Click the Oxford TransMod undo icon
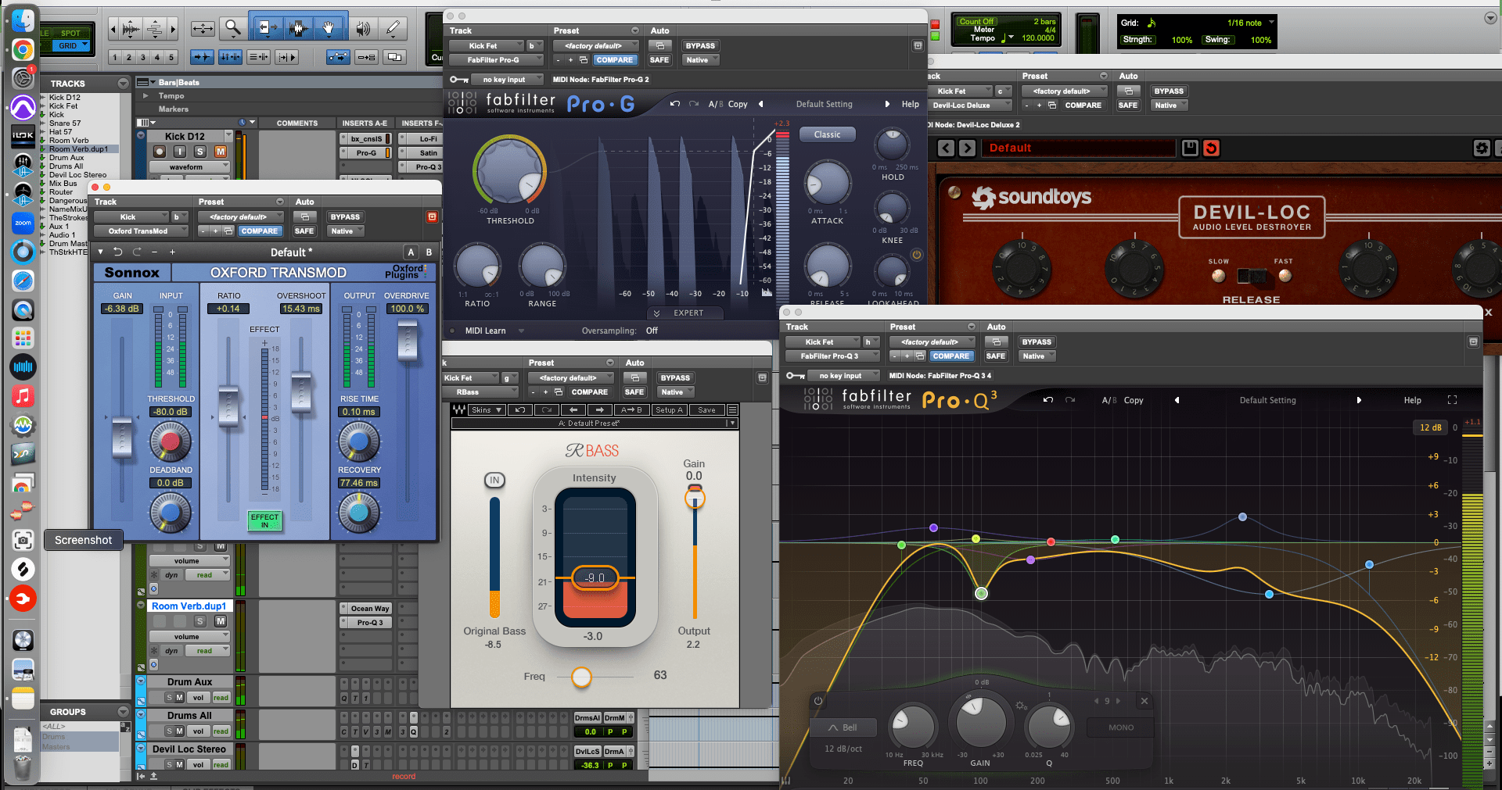Viewport: 1502px width, 790px height. click(x=117, y=252)
